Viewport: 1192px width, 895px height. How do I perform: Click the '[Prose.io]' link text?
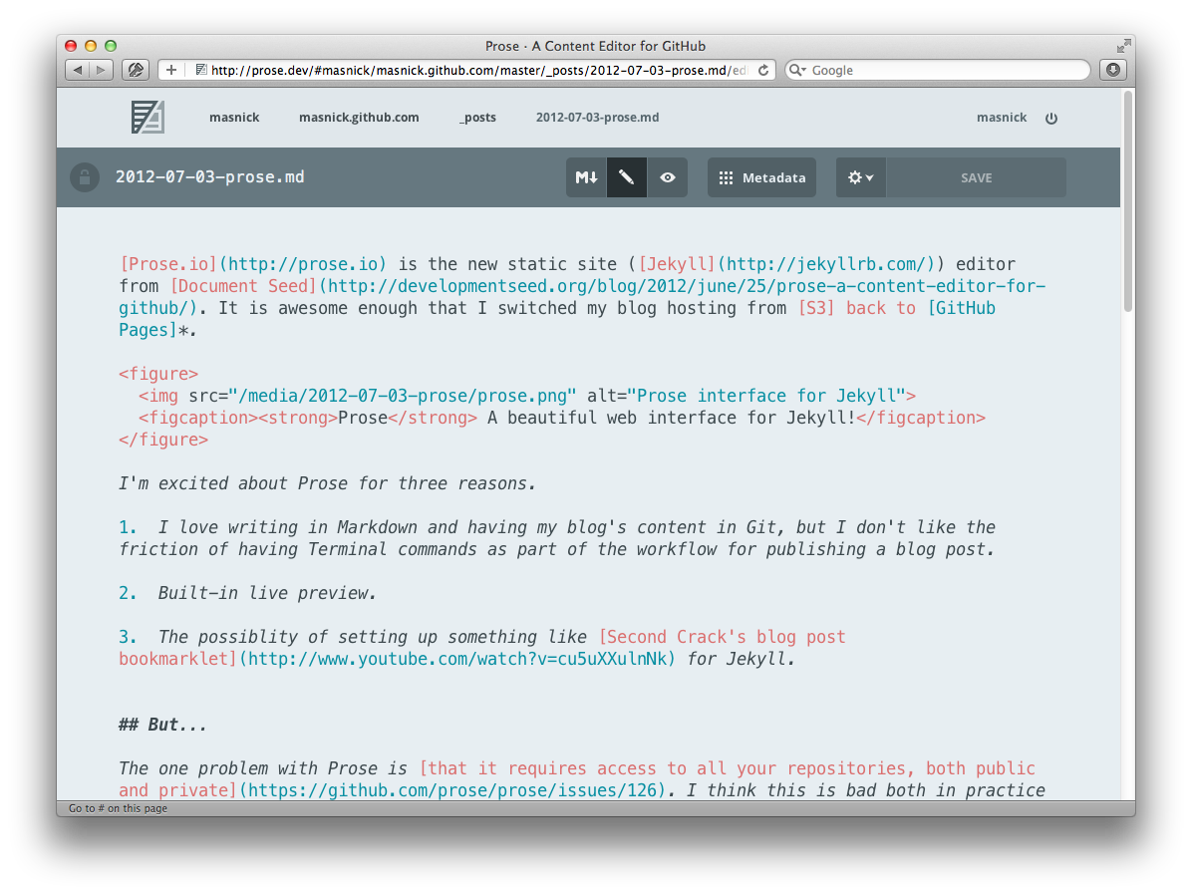point(168,265)
